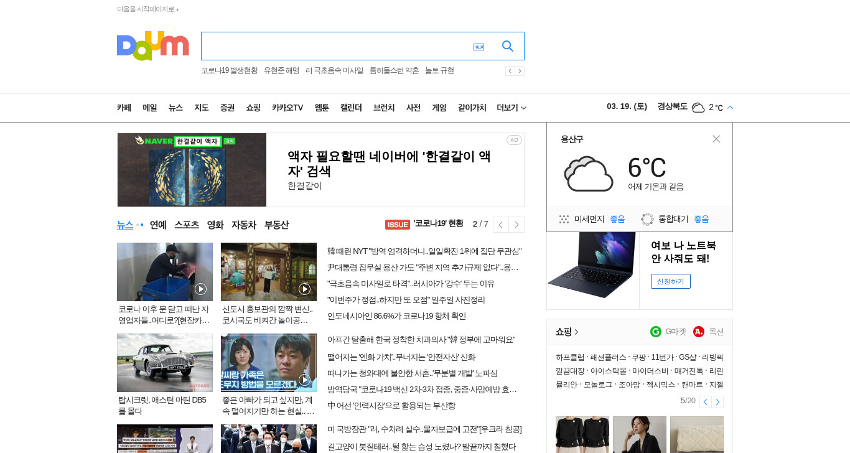Show previous trending search keywords
850x453 pixels.
point(510,71)
